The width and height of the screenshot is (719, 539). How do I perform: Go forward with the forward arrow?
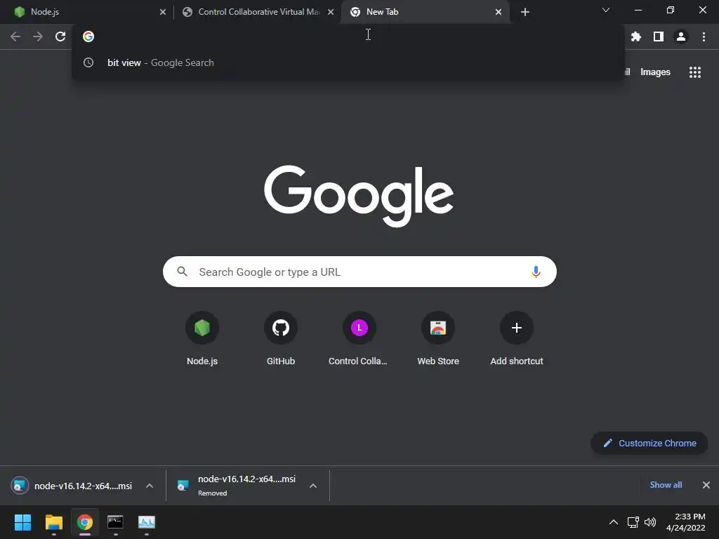(38, 36)
